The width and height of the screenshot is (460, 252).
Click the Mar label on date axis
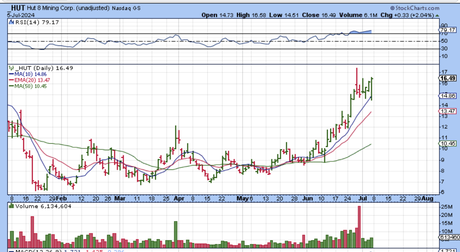coord(120,199)
